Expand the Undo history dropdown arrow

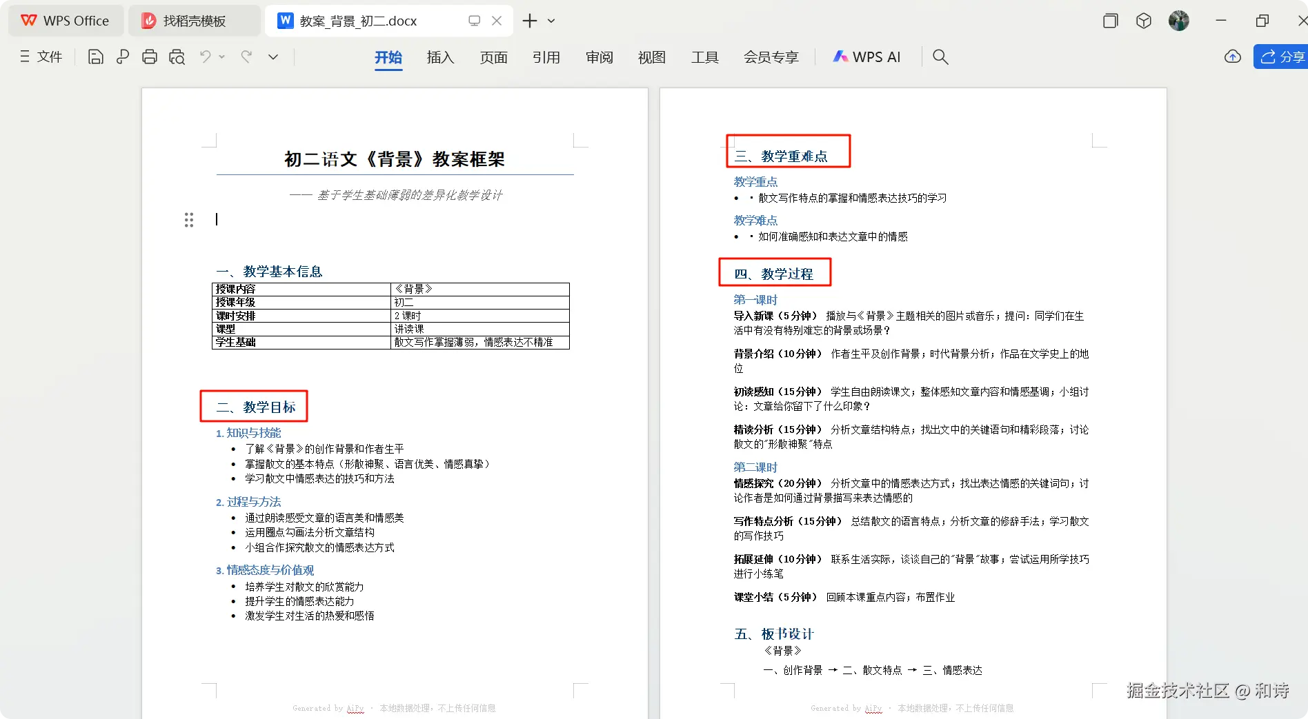(222, 57)
